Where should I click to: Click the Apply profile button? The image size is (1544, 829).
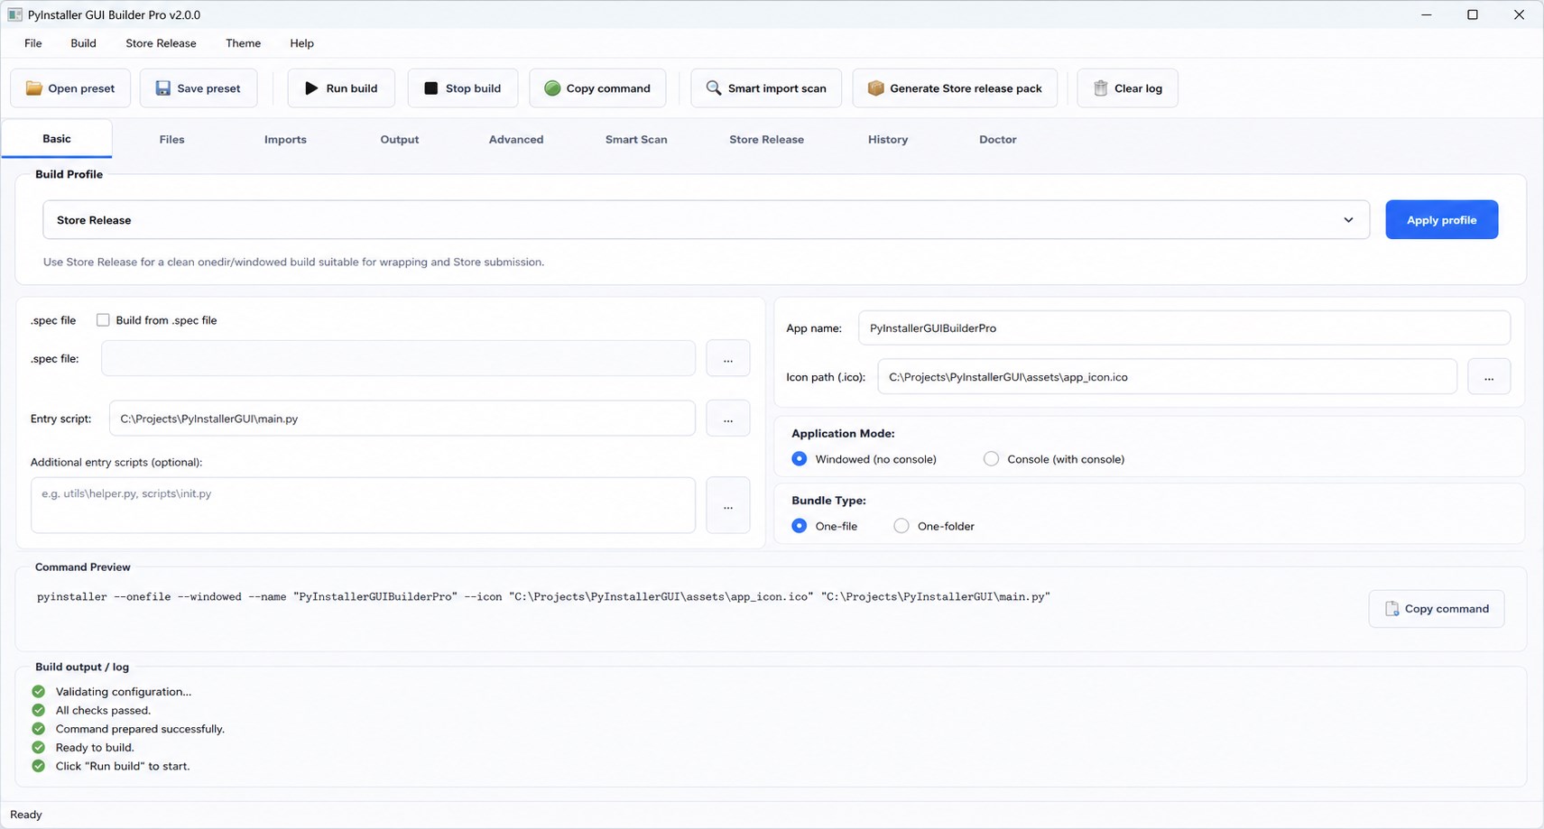1442,220
